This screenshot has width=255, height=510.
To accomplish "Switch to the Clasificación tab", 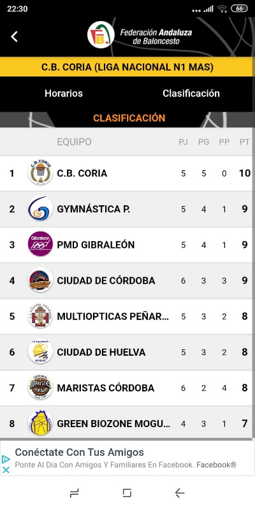I will tap(191, 93).
